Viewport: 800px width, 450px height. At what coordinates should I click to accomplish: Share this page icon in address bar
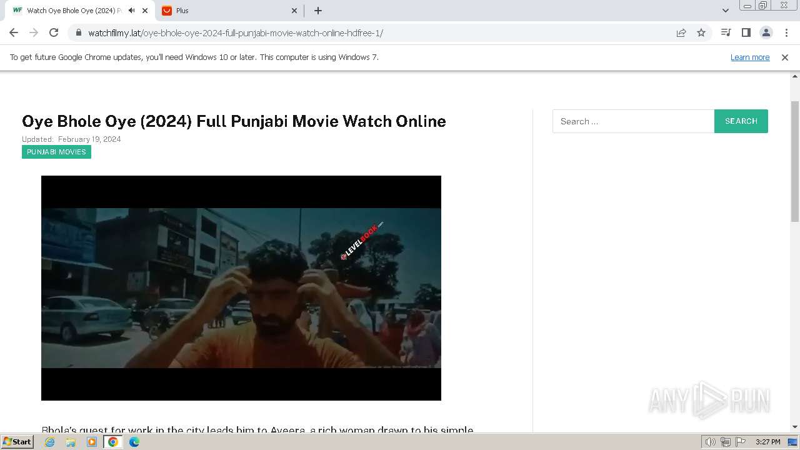[x=681, y=32]
